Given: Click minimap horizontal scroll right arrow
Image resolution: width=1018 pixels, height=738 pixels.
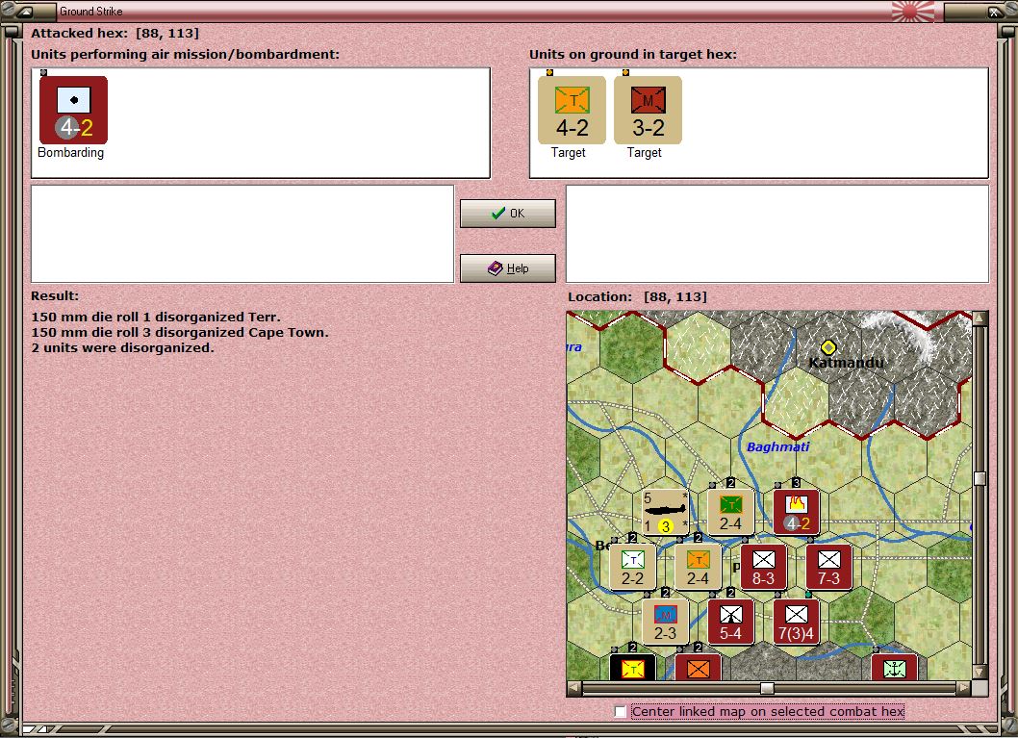Looking at the screenshot, I should [964, 687].
